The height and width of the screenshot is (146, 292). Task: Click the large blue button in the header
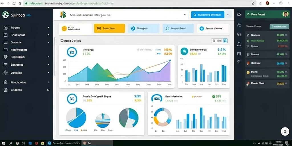point(208,15)
